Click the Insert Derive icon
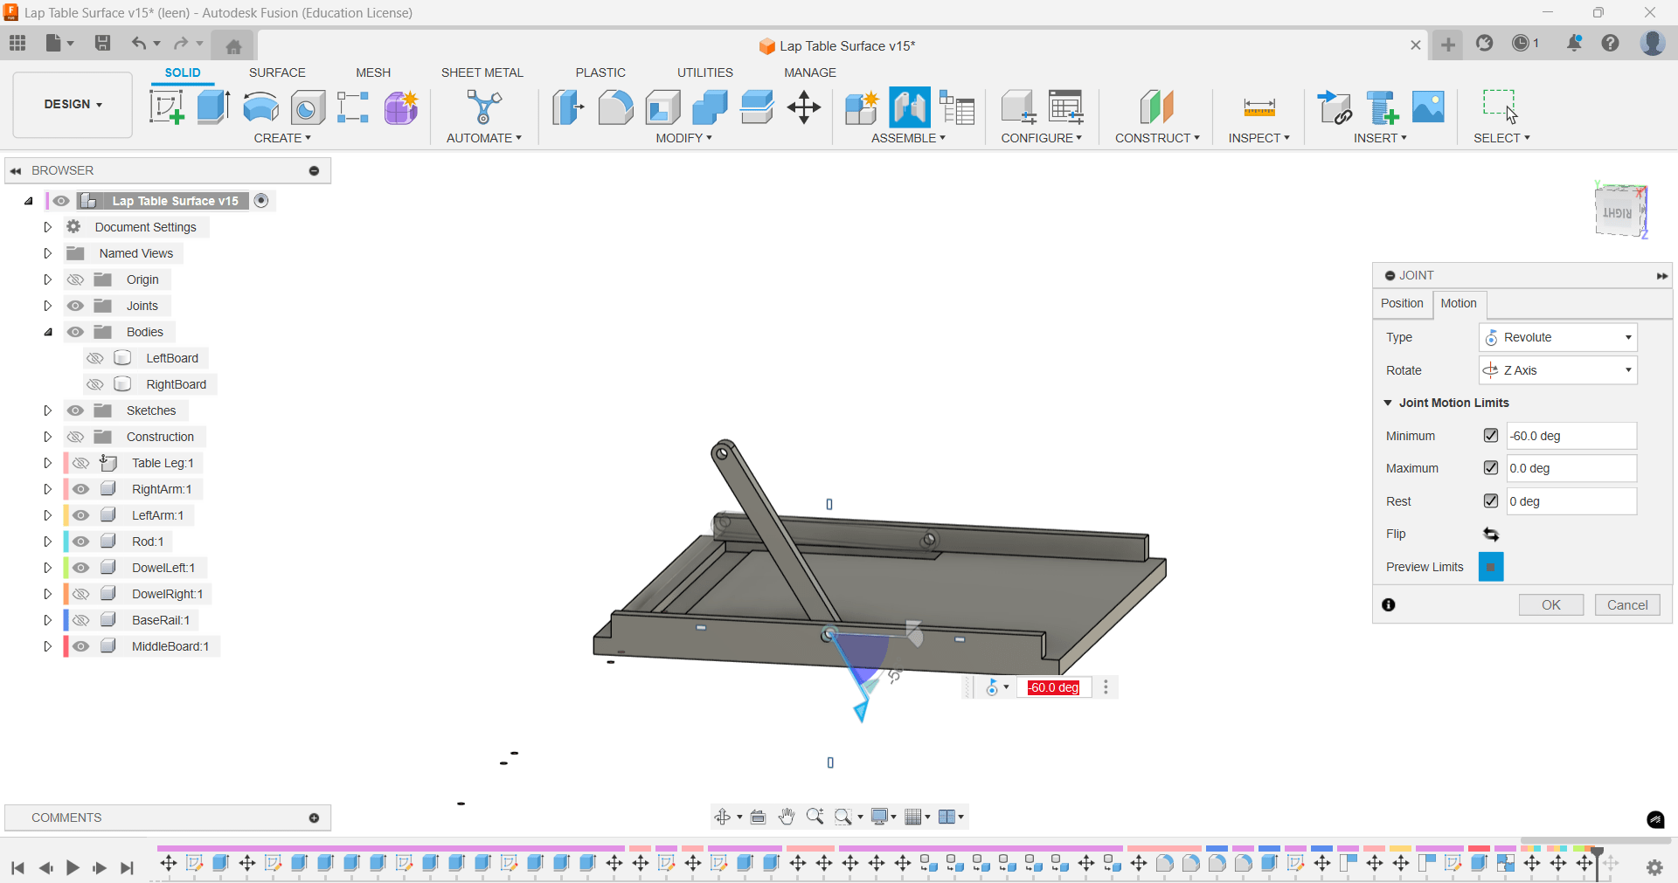The width and height of the screenshot is (1678, 883). pos(1335,107)
